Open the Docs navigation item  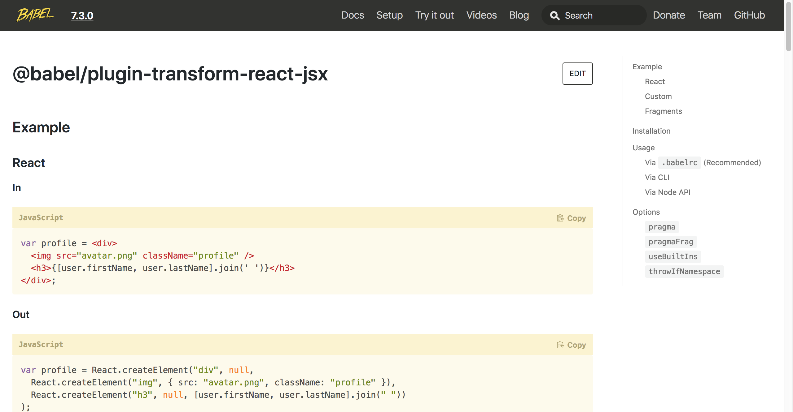pos(353,15)
